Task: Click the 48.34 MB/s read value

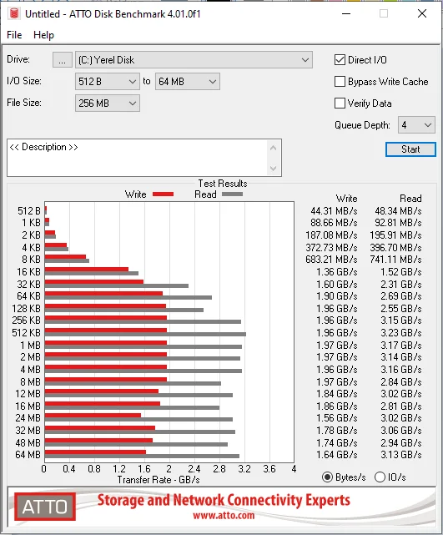Action: click(x=398, y=211)
